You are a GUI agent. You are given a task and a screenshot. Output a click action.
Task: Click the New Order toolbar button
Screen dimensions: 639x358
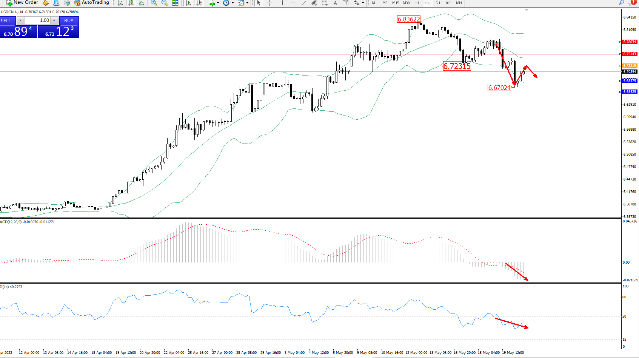click(x=22, y=3)
